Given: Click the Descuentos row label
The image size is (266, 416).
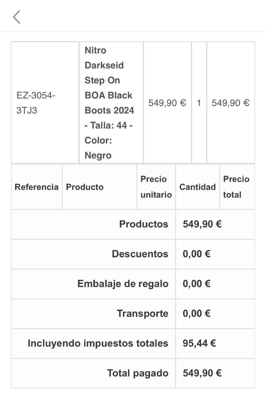Looking at the screenshot, I should click(x=140, y=254).
